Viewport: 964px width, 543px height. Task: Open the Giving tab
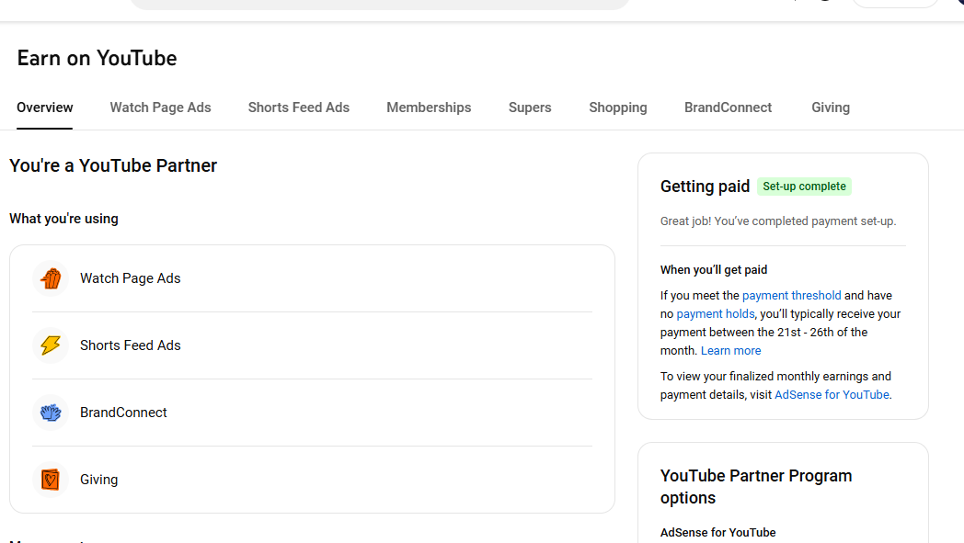[x=831, y=107]
